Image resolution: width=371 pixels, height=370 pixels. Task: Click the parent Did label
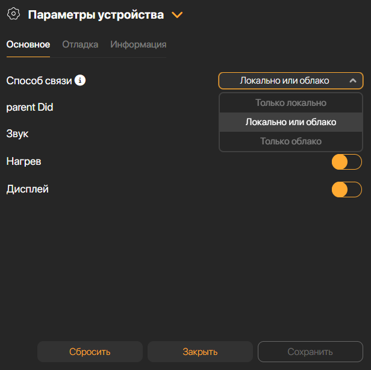click(30, 107)
